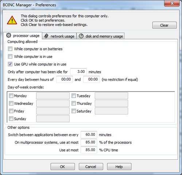
Task: Toggle the Monday override checkbox
Action: tap(11, 96)
